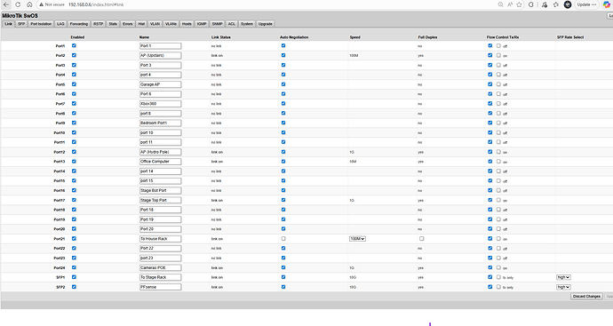Open the Port21 speed dropdown
Screen dimensions: 613x326
click(x=357, y=239)
